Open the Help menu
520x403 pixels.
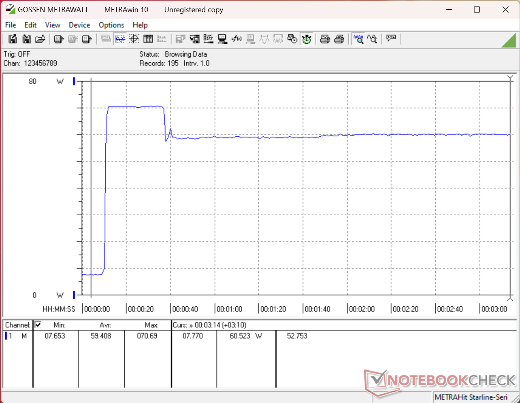140,25
